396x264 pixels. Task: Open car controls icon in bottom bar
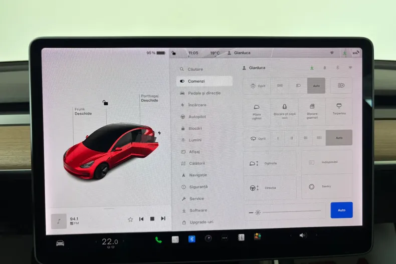(60, 243)
